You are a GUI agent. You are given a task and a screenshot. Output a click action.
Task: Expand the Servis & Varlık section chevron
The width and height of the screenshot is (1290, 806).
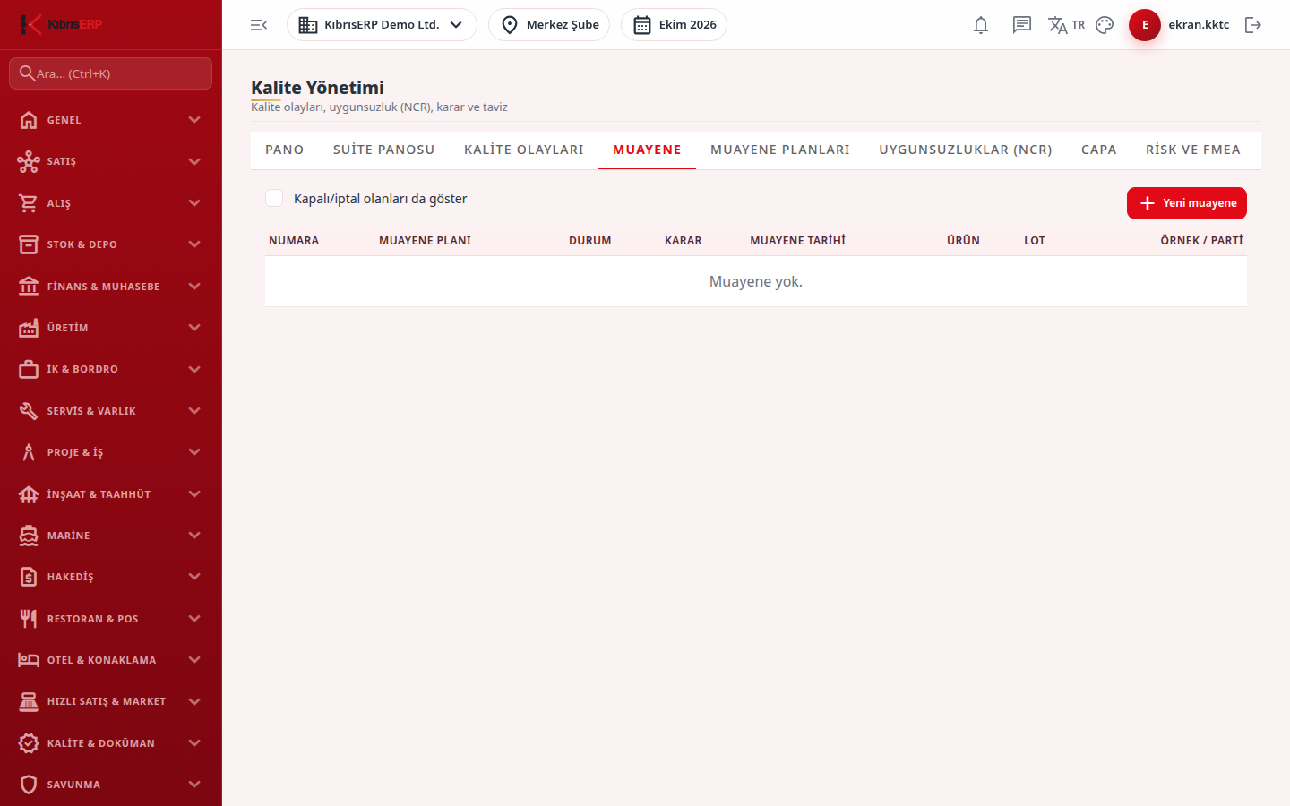pos(194,411)
